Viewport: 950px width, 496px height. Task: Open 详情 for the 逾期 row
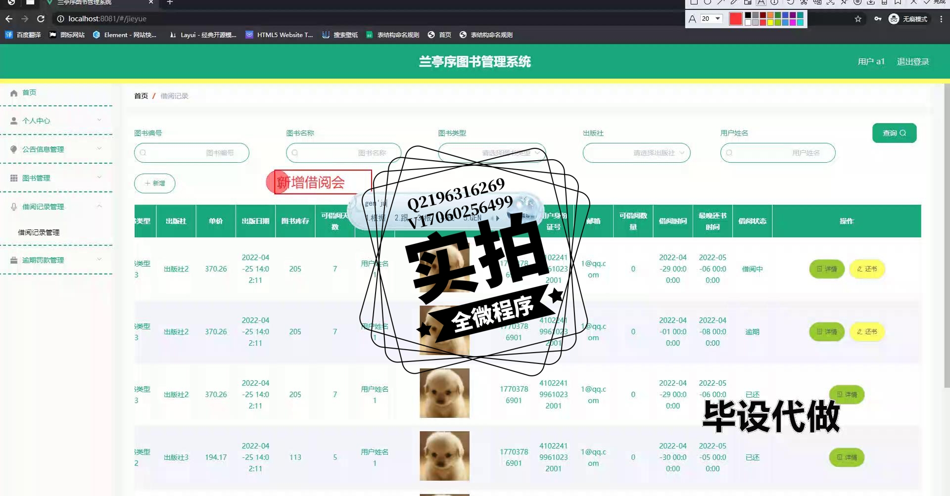827,332
